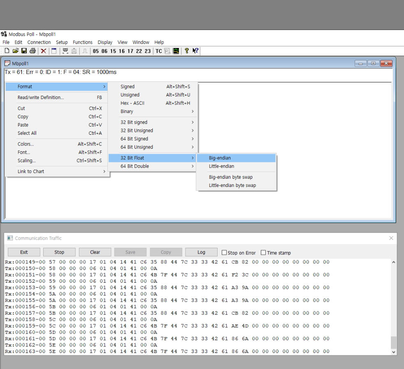
Task: Open the Setup menu
Action: point(62,42)
